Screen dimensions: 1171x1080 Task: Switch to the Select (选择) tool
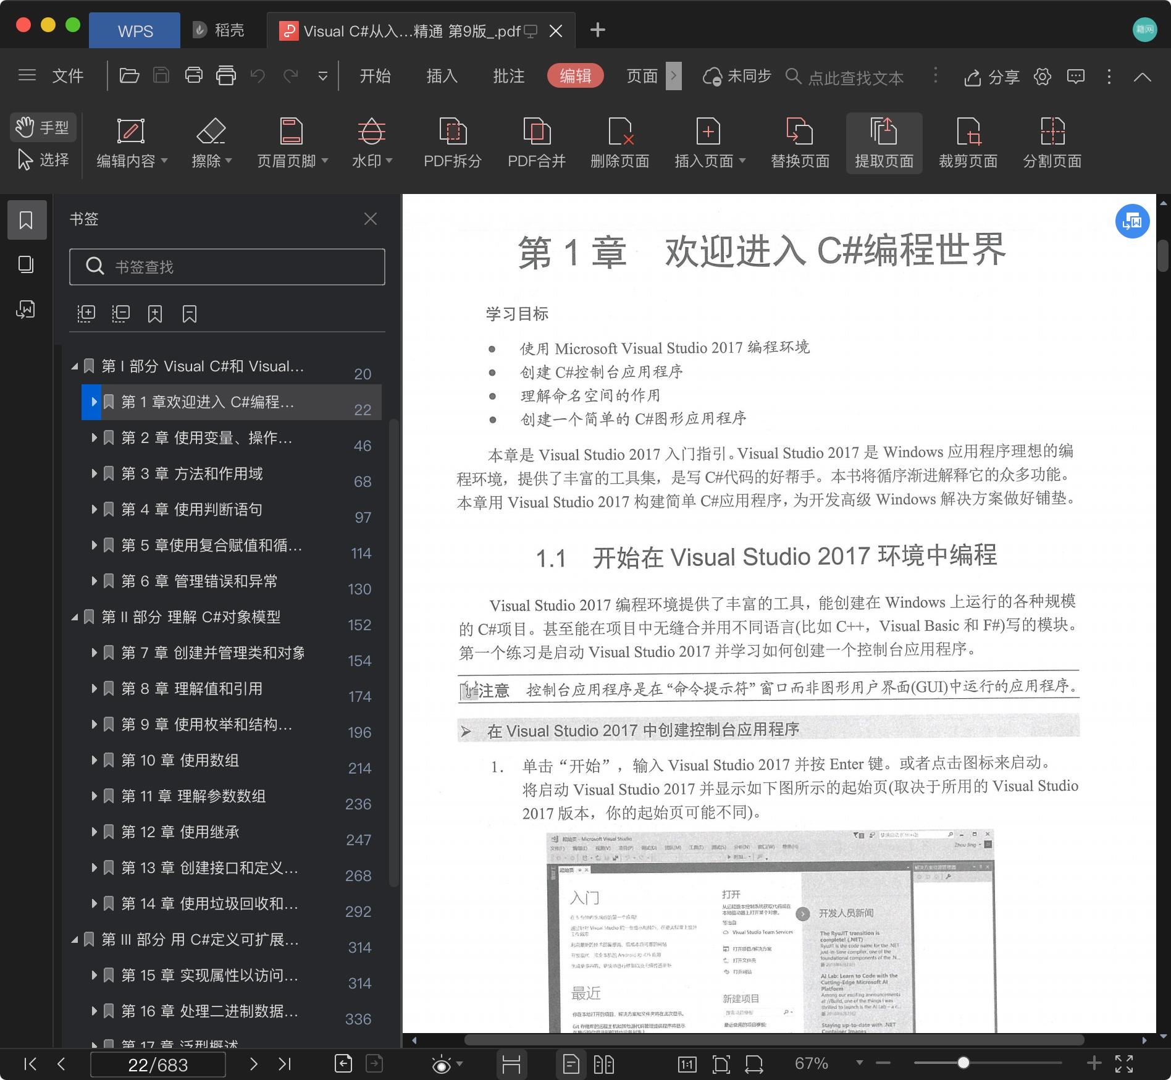[43, 159]
